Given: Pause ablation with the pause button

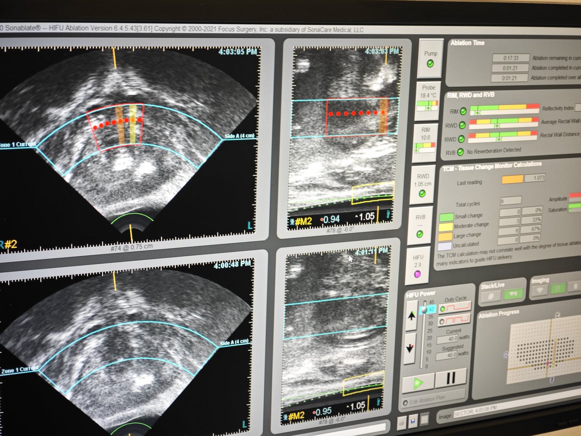Looking at the screenshot, I should click(x=450, y=378).
